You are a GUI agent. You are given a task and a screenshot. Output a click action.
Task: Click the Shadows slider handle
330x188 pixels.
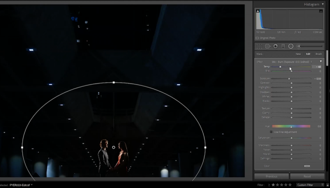click(292, 92)
